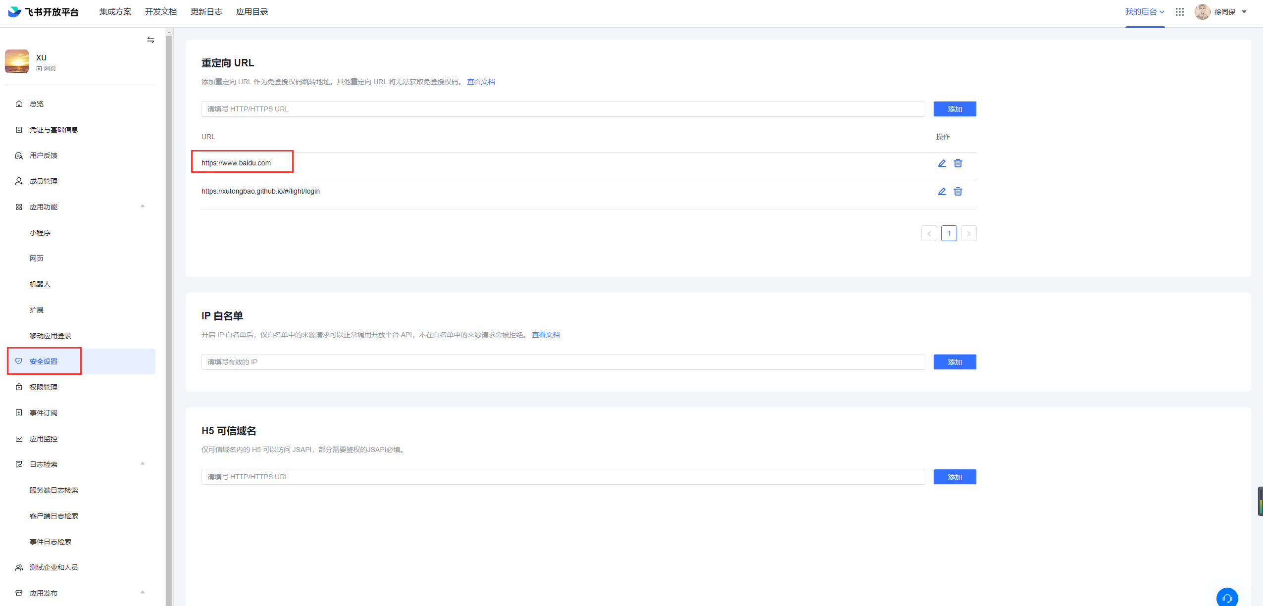Delete the xutongbao.github.io redirect URL
Image resolution: width=1263 pixels, height=606 pixels.
tap(958, 192)
